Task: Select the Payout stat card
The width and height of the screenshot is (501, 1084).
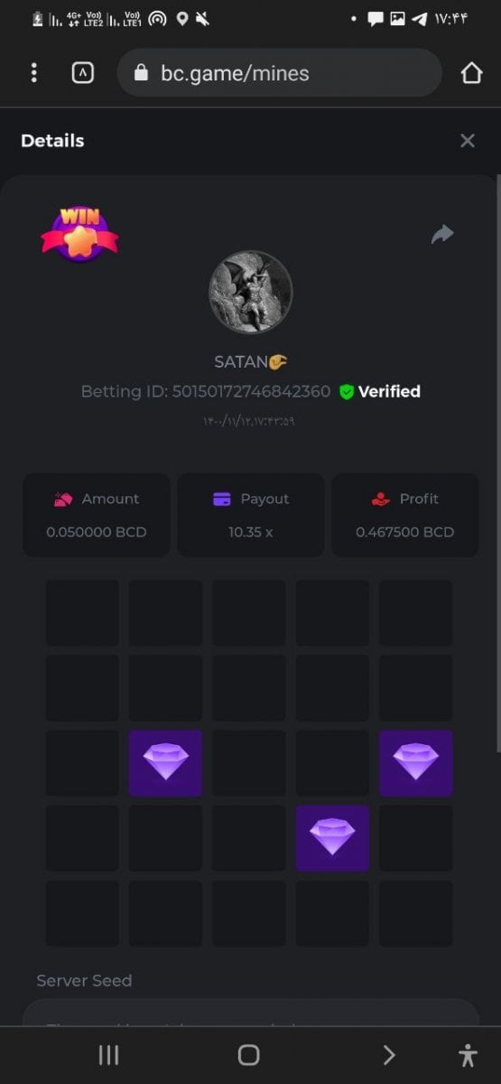Action: (x=251, y=515)
